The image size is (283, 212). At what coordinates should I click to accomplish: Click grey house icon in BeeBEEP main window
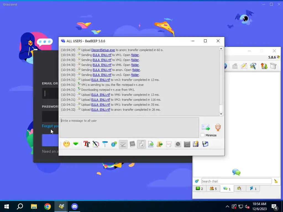pos(235,66)
